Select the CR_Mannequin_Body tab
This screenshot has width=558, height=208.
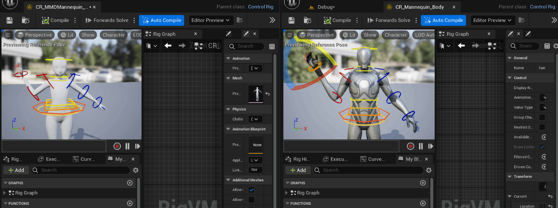tap(419, 7)
